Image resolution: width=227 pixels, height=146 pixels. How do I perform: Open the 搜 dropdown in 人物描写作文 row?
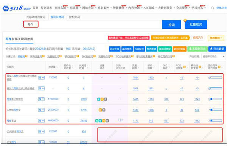41,110
